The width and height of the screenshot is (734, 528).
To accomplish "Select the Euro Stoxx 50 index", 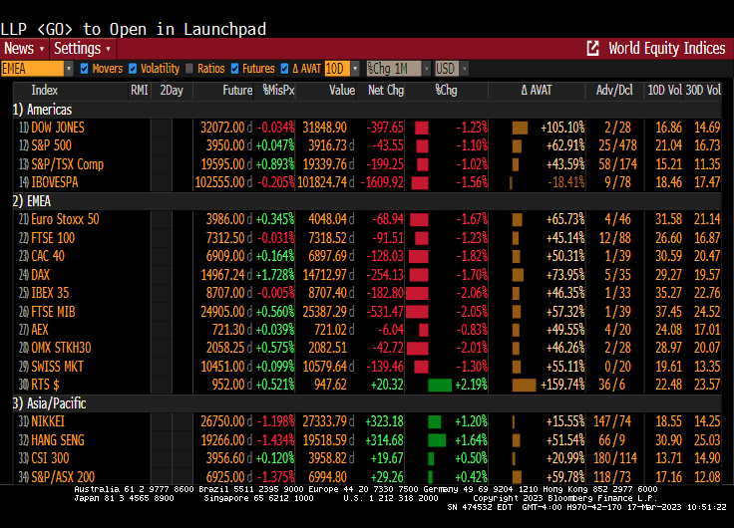I will tap(66, 219).
